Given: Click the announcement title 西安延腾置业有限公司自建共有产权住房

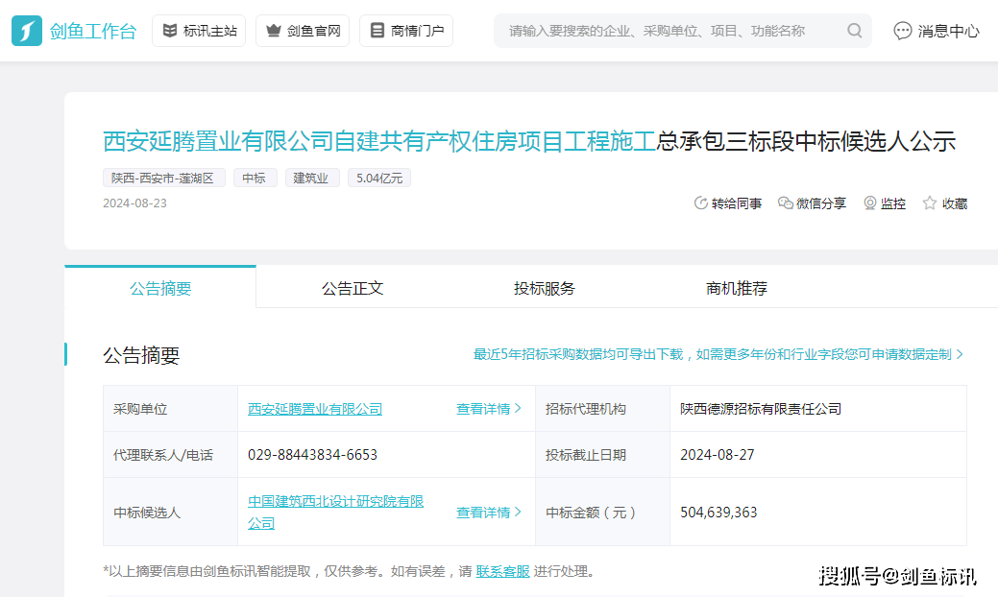Looking at the screenshot, I should pos(379,141).
